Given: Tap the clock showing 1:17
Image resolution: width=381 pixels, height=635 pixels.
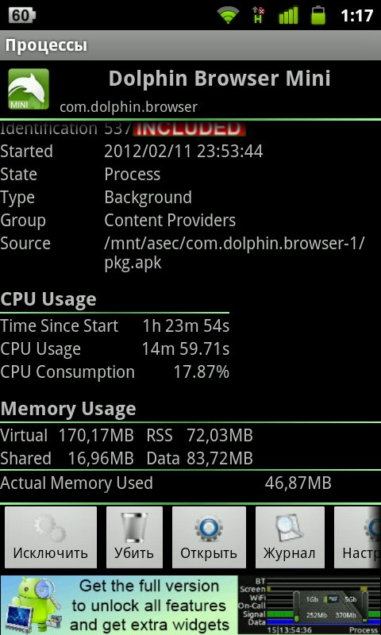Looking at the screenshot, I should (x=356, y=16).
